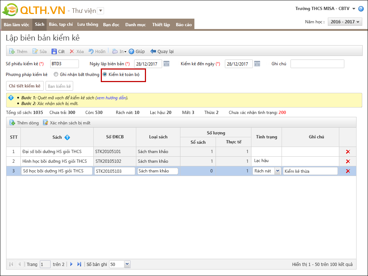This screenshot has width=368, height=276.
Task: Click the Thêm dòng add row icon
Action: [12, 123]
